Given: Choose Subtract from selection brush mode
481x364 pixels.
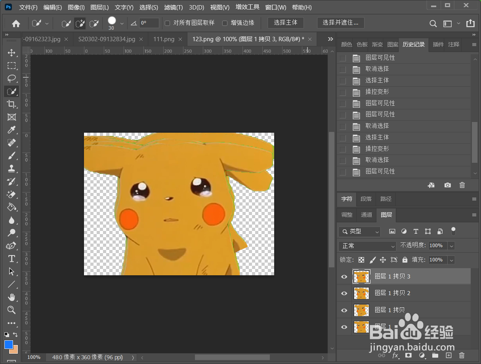Looking at the screenshot, I should click(x=94, y=23).
